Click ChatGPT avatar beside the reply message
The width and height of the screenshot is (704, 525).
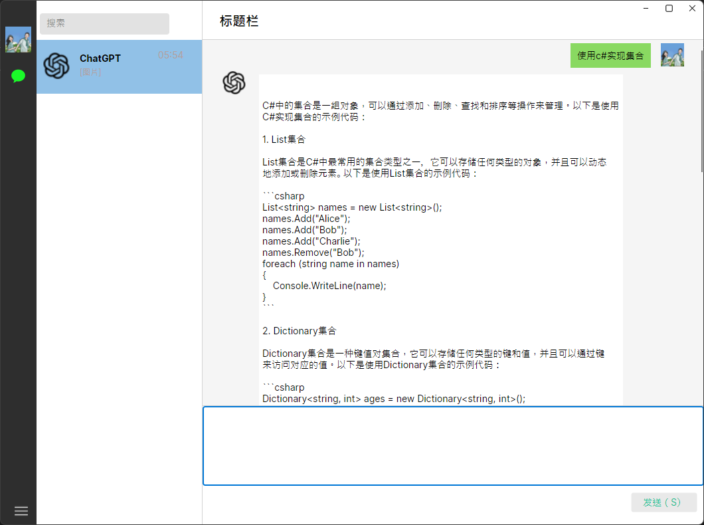234,82
